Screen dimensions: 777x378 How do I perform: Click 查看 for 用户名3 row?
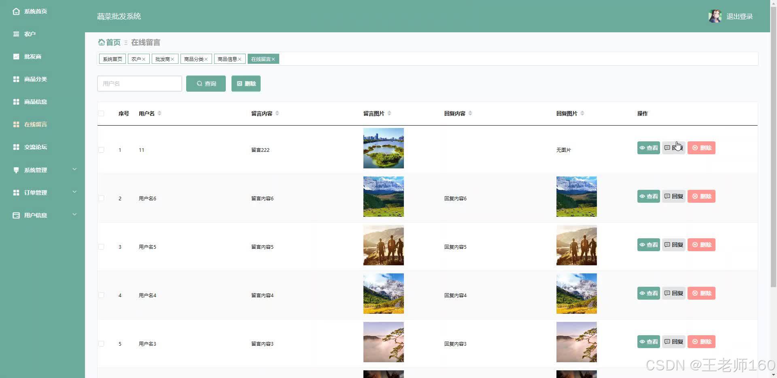point(649,342)
